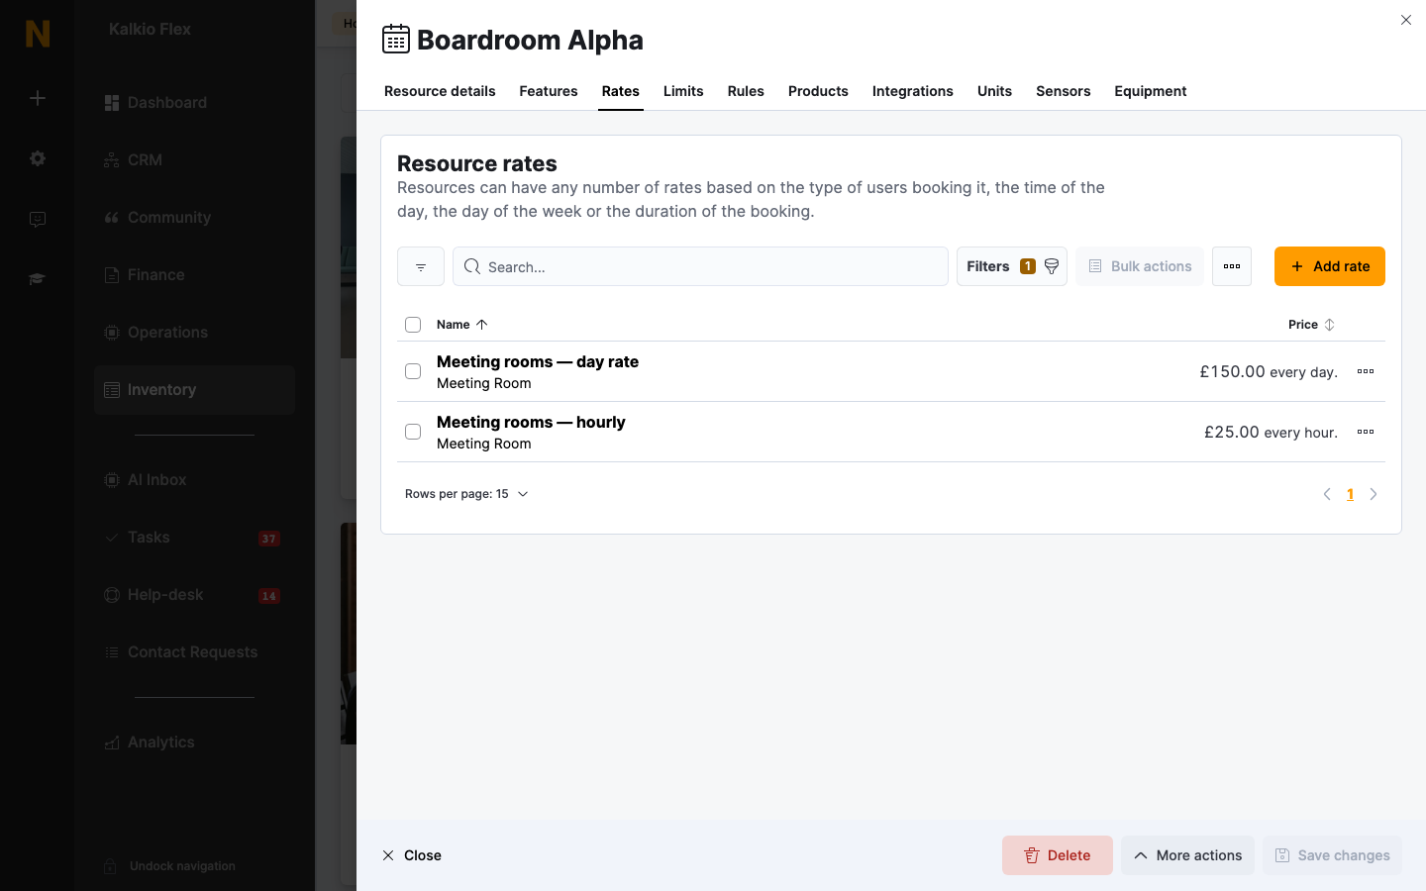
Task: Open the Sensors tab
Action: point(1064,91)
